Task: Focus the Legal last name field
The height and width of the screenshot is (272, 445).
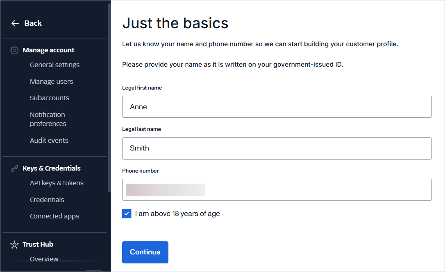Action: click(277, 148)
